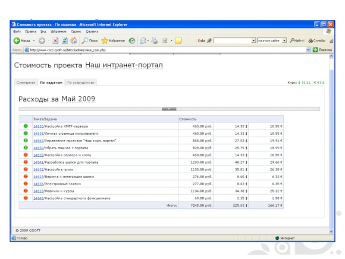The width and height of the screenshot is (345, 259).
Task: Click red status indicator for ticket 14646
Action: click(25, 198)
